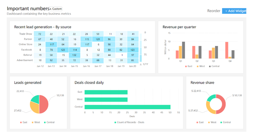The height and width of the screenshot is (138, 253).
Task: Click the Recent lead generation widget title
Action: [43, 27]
